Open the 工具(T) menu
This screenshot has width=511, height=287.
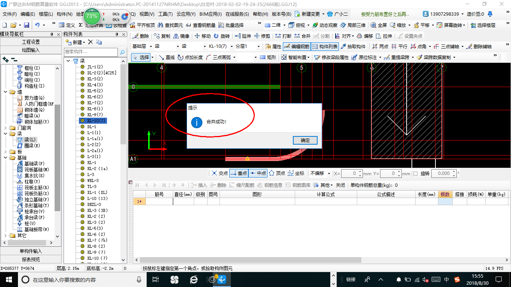pyautogui.click(x=165, y=14)
